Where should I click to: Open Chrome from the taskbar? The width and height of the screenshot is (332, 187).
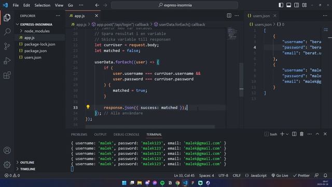tap(177, 183)
